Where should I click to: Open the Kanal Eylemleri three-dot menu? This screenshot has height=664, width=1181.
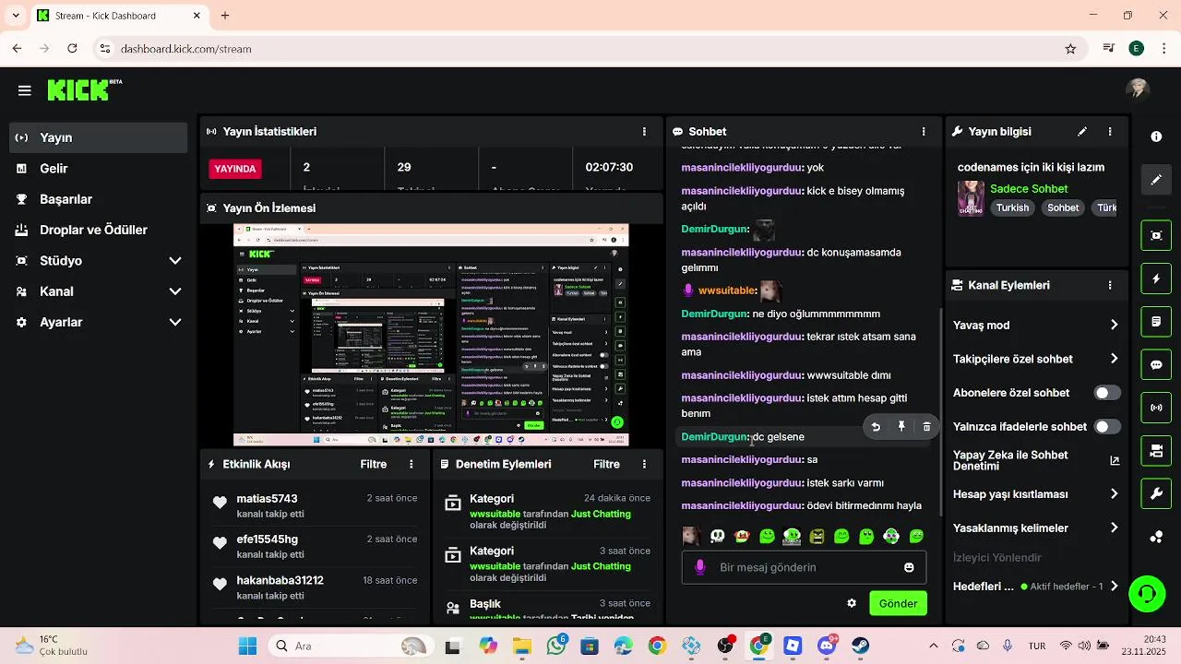click(1110, 286)
